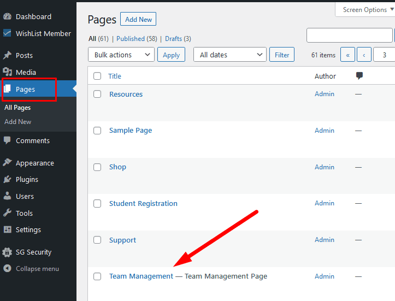Select All Pages submenu item
The width and height of the screenshot is (395, 301).
17,108
